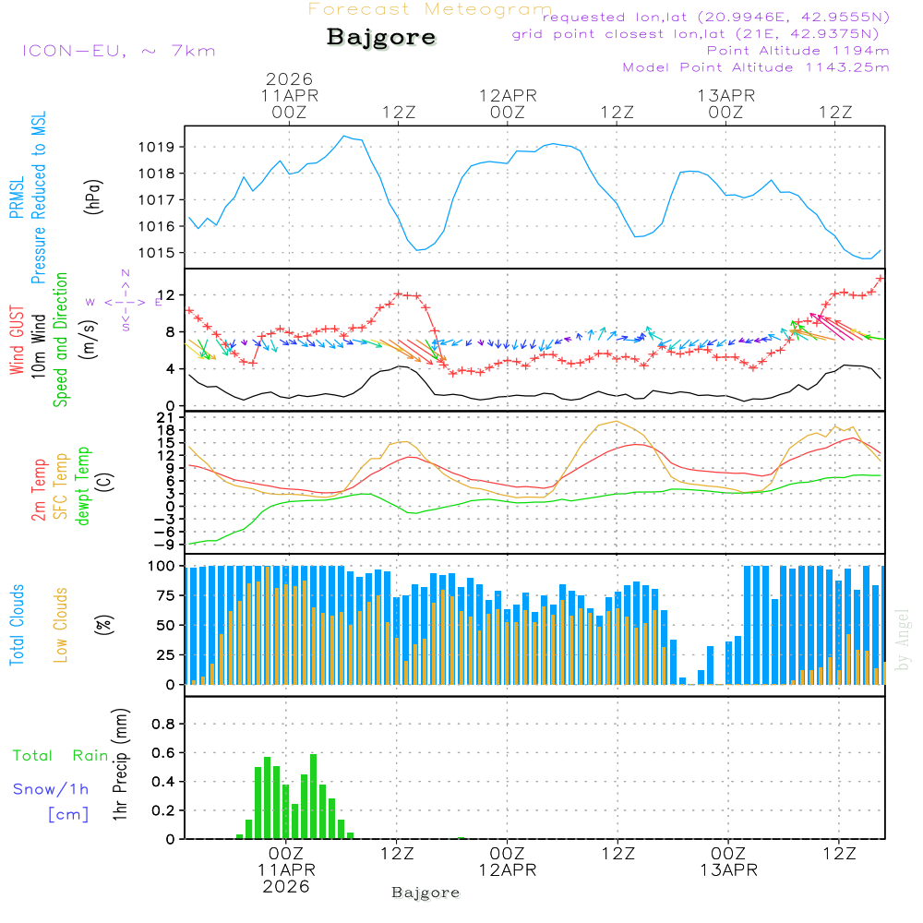Click the orange SFC Temp legend label

point(61,485)
